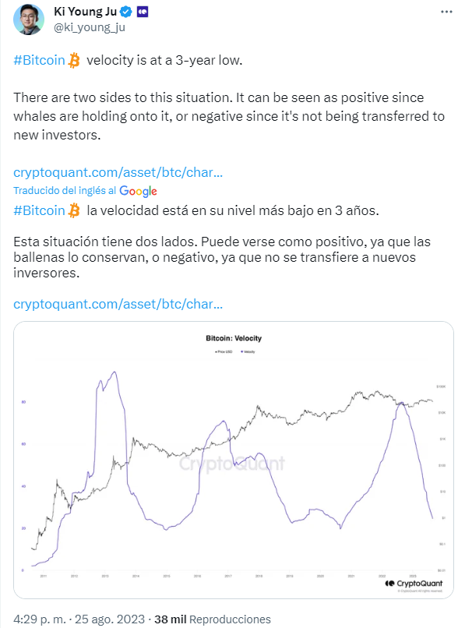This screenshot has width=465, height=628.
Task: Open the three-dot tweet options menu
Action: (446, 12)
